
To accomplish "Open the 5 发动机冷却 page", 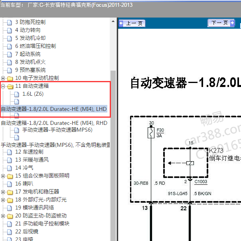I will [x=30, y=38].
